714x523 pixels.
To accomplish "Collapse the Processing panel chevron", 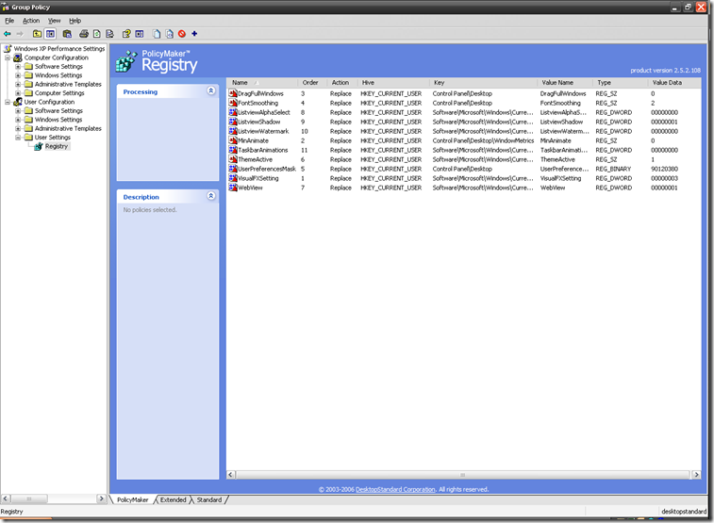I will (211, 90).
